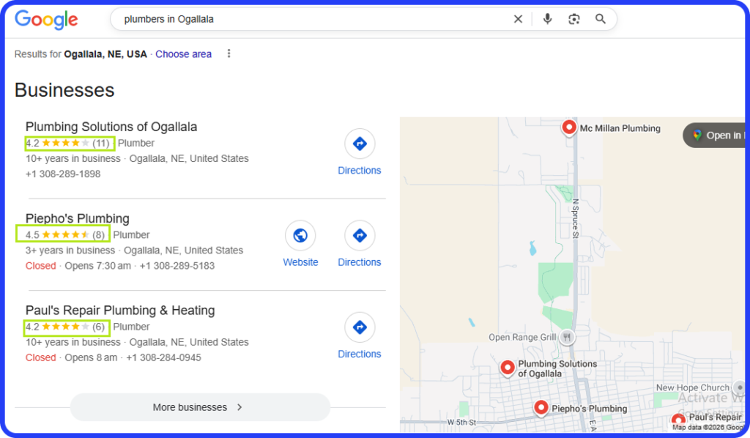
Task: Click the W 5th St map label
Action: (461, 422)
